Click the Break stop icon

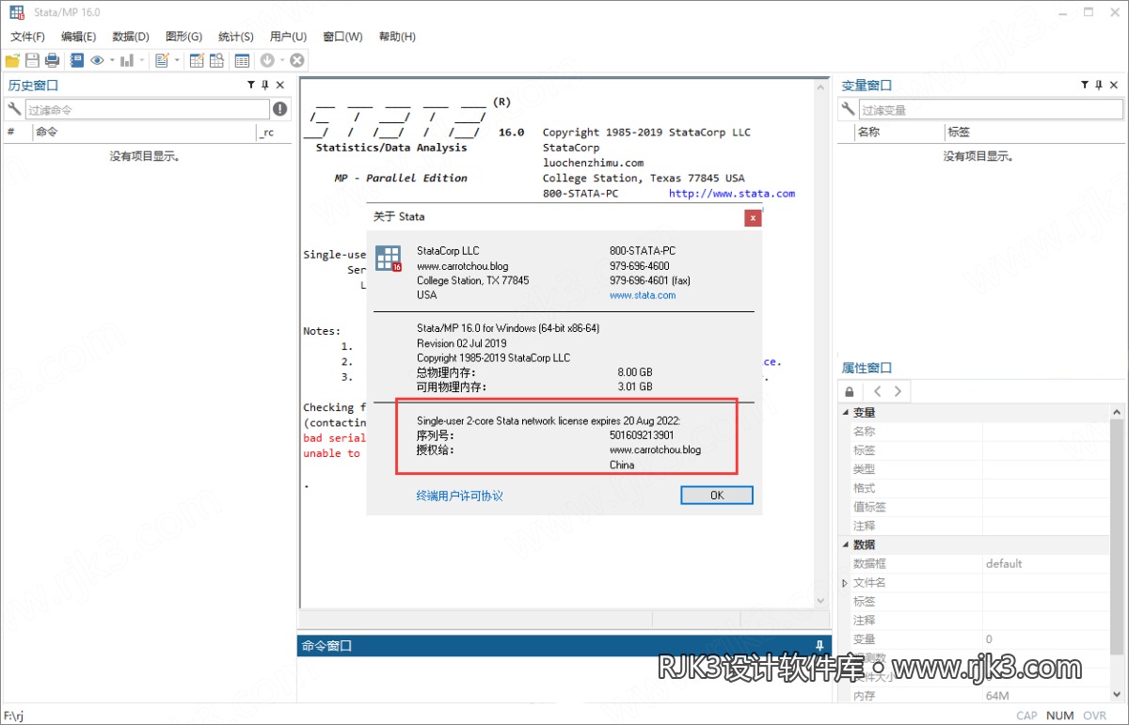pos(296,60)
